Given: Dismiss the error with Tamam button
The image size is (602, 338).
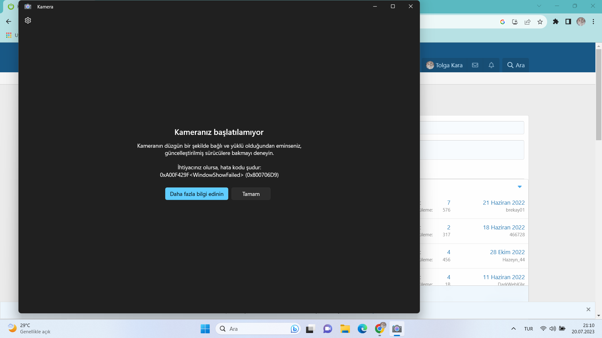Looking at the screenshot, I should [251, 194].
